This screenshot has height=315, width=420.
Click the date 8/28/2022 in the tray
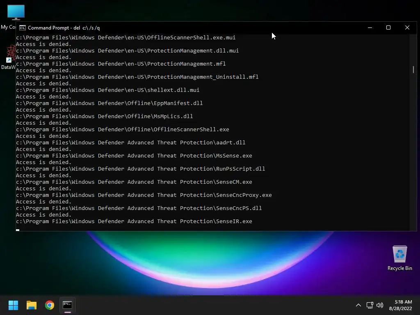click(x=400, y=308)
